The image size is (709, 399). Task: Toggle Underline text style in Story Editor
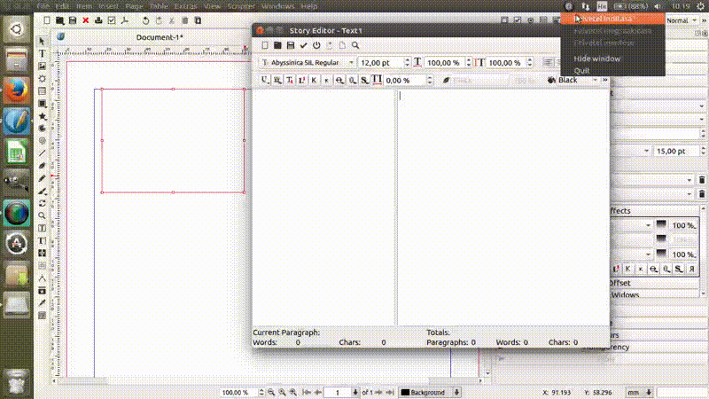point(266,80)
